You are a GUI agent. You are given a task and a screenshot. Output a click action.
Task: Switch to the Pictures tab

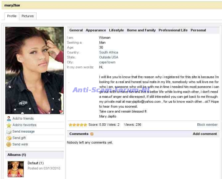coord(27,16)
